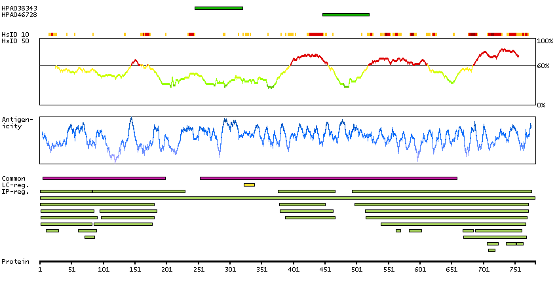Select the green HPA046728 antigen region bar
The height and width of the screenshot is (288, 557).
click(x=345, y=14)
